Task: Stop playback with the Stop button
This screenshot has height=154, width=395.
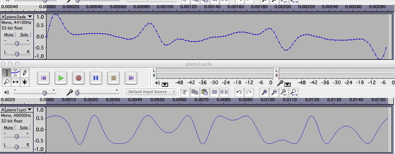Action: click(x=113, y=78)
